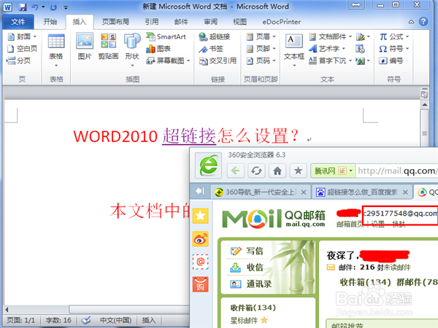Open Customize Quick Access Toolbar dropdown
The image size is (438, 328).
pyautogui.click(x=66, y=7)
